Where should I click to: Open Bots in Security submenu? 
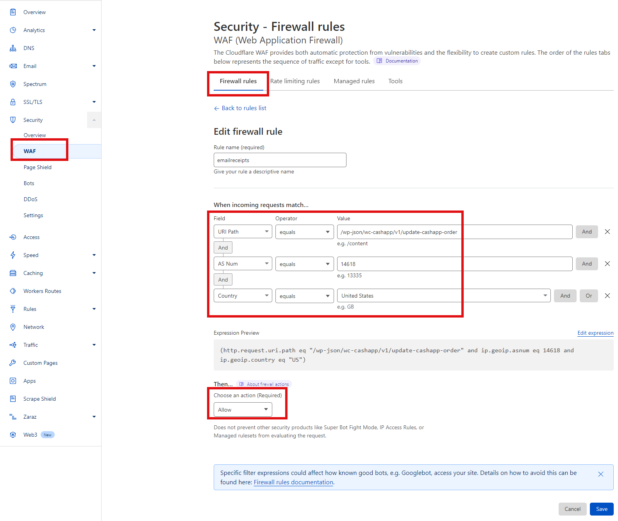29,183
